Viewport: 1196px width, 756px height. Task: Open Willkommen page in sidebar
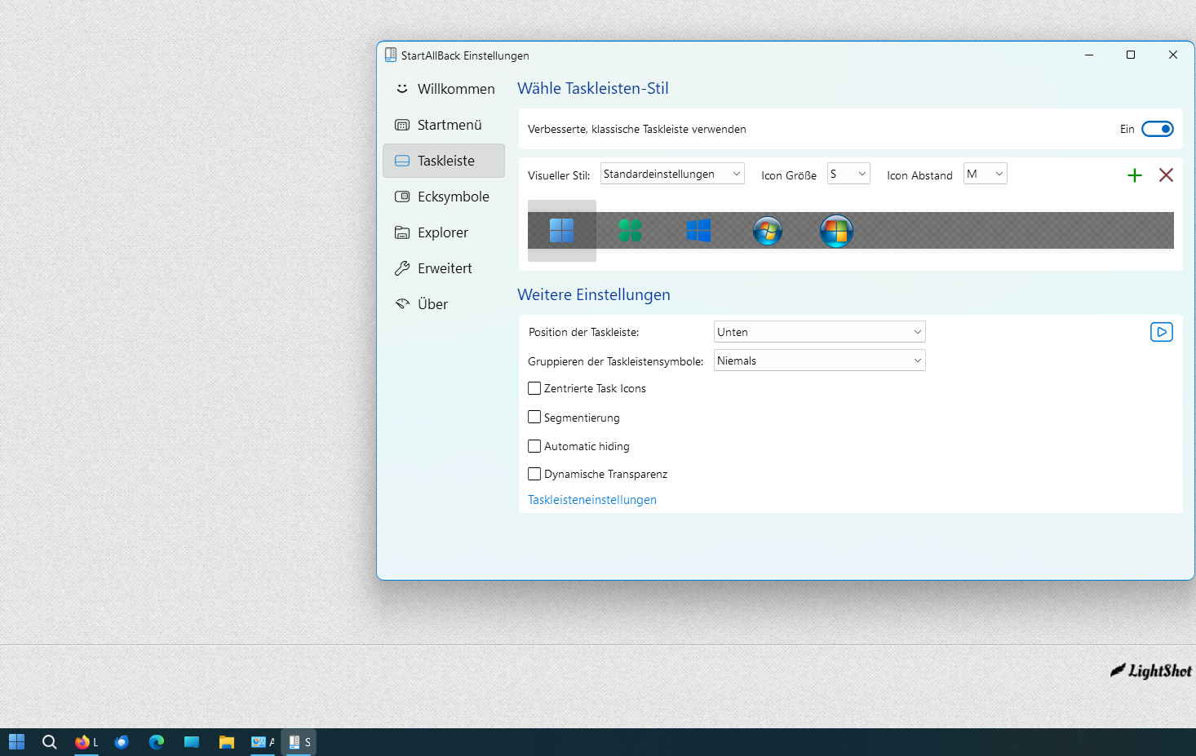[x=444, y=89]
